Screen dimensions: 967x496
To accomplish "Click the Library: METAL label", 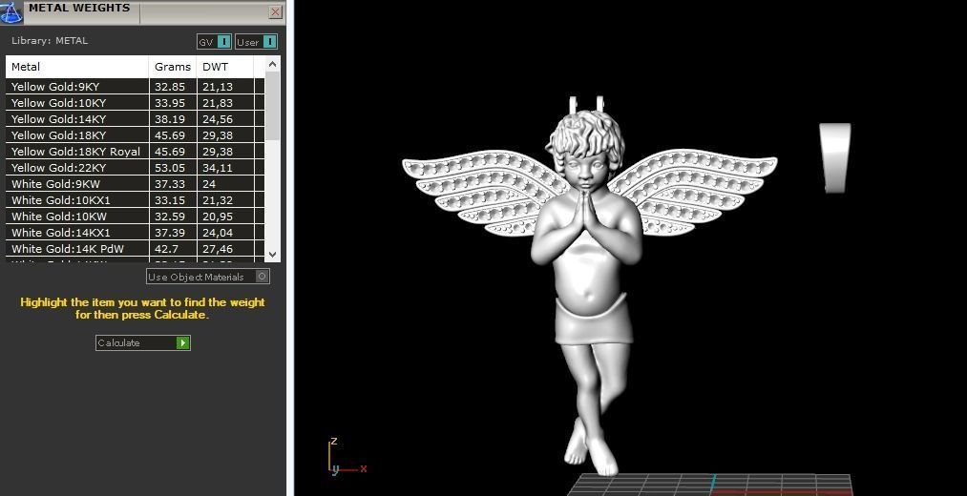I will [x=50, y=41].
